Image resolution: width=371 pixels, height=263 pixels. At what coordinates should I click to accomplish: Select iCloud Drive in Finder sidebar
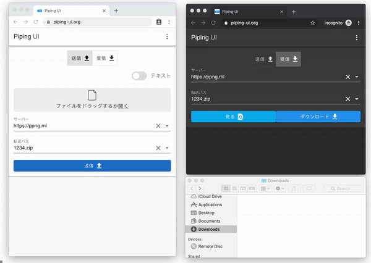pos(211,196)
